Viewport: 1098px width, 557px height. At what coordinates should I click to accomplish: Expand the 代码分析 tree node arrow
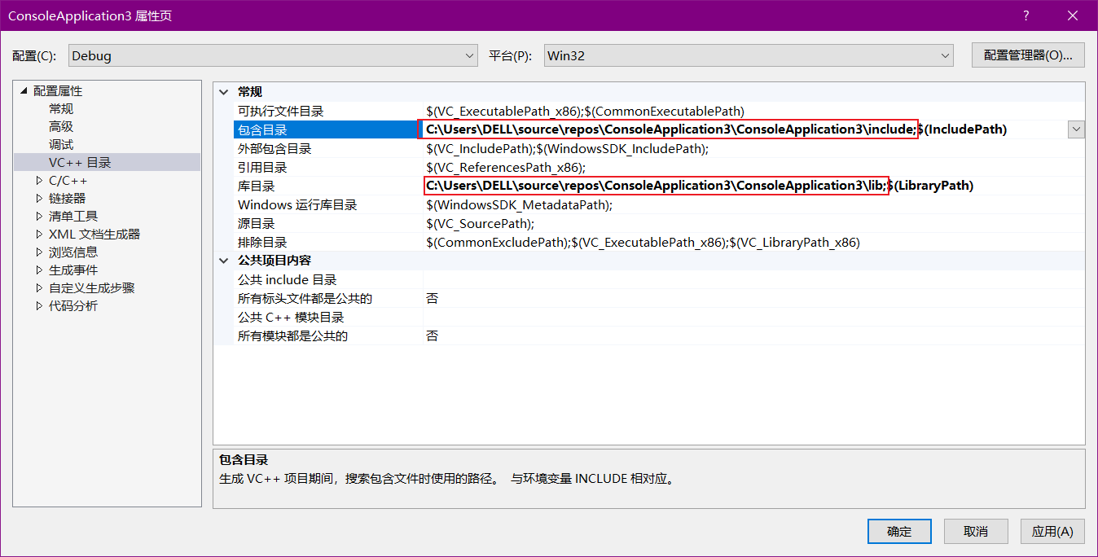tap(39, 305)
